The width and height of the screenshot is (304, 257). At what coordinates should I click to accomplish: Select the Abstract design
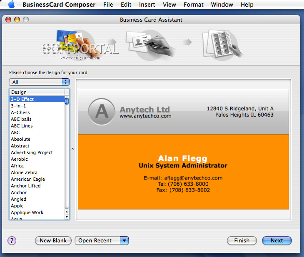click(x=37, y=146)
